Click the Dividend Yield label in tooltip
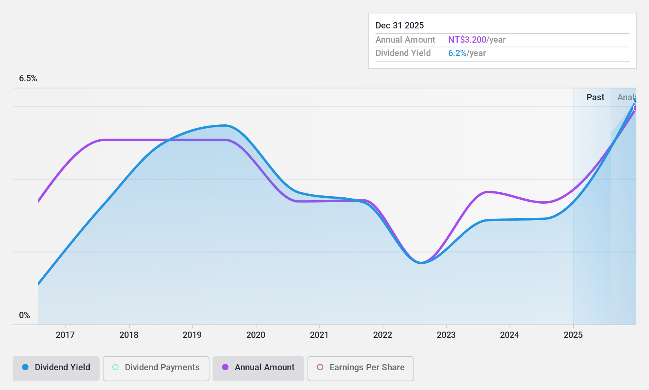The height and width of the screenshot is (390, 649). point(403,53)
